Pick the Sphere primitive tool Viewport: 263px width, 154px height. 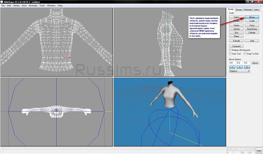(x=236, y=29)
